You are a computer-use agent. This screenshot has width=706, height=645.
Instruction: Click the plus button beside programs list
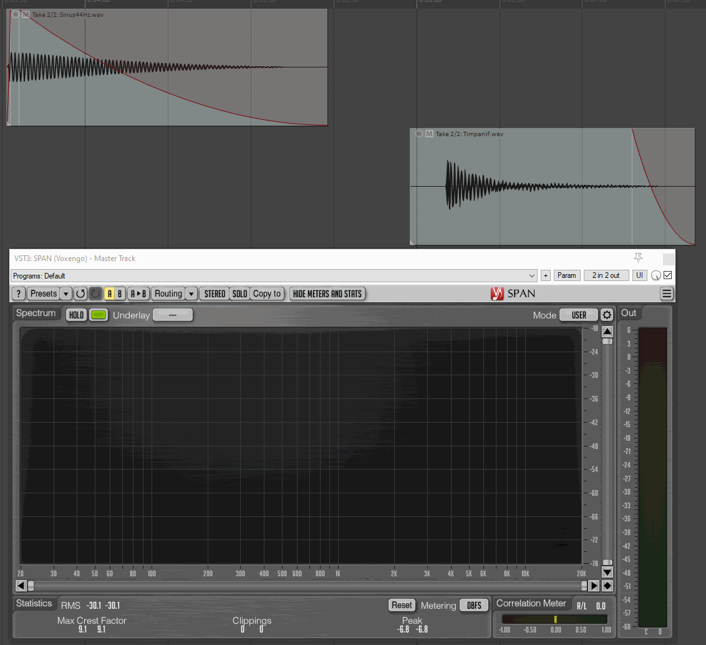point(546,275)
